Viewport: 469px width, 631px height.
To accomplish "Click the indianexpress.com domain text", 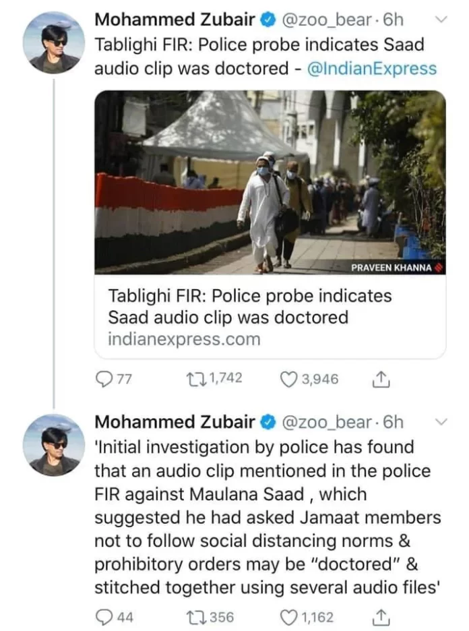I will coord(183,339).
